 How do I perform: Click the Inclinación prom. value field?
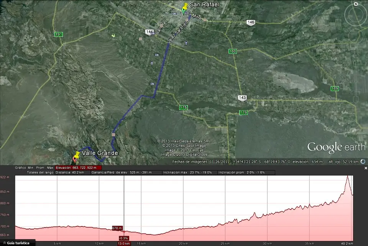pos(246,172)
